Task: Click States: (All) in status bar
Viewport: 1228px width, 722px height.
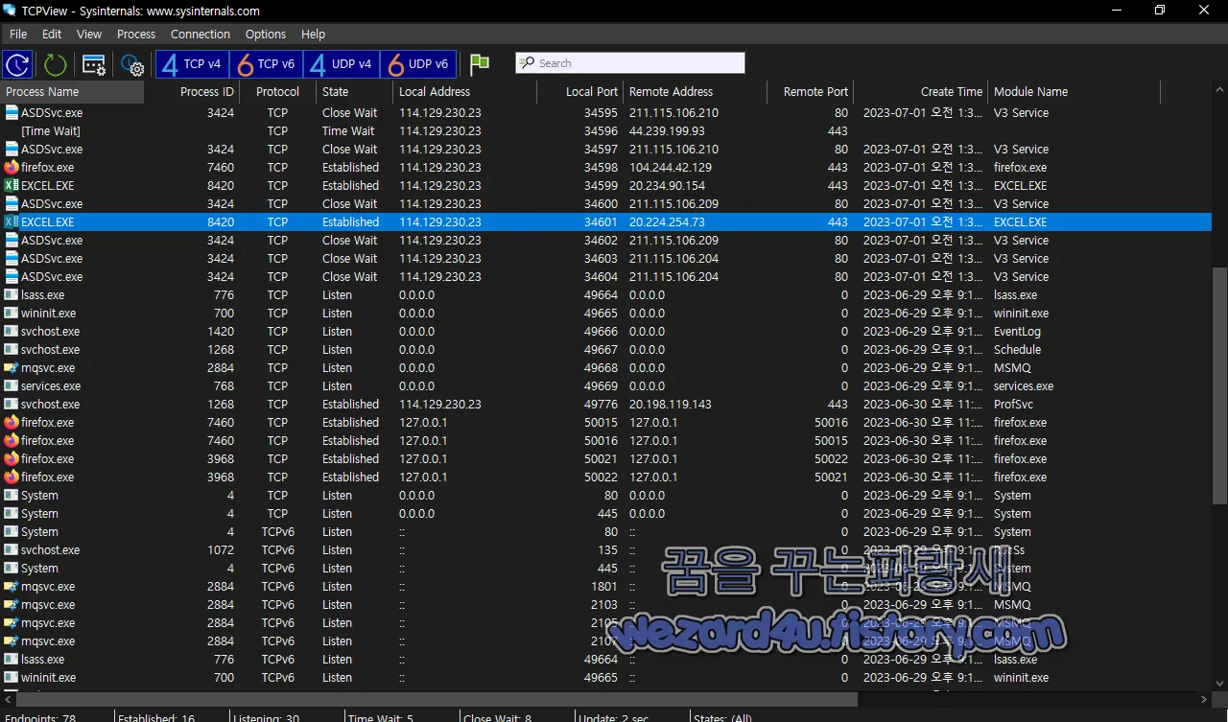Action: (722, 717)
